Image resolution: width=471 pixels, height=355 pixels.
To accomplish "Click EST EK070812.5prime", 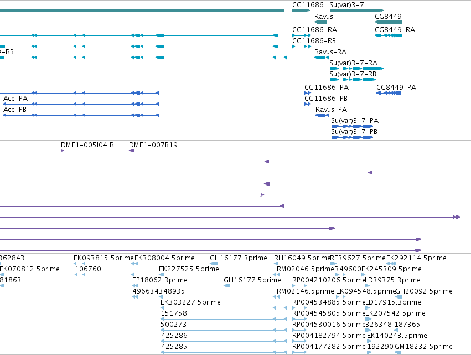I will point(2,275).
